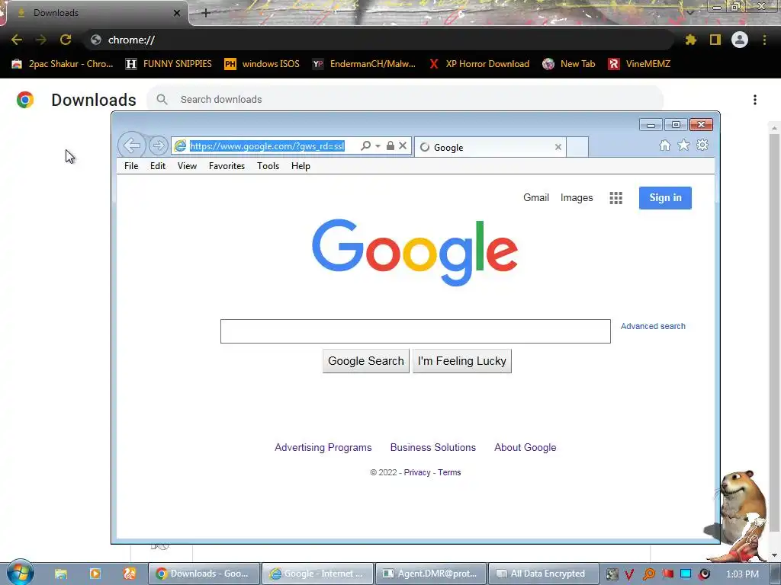Image resolution: width=781 pixels, height=585 pixels.
Task: Click the Google Search button
Action: click(x=366, y=361)
